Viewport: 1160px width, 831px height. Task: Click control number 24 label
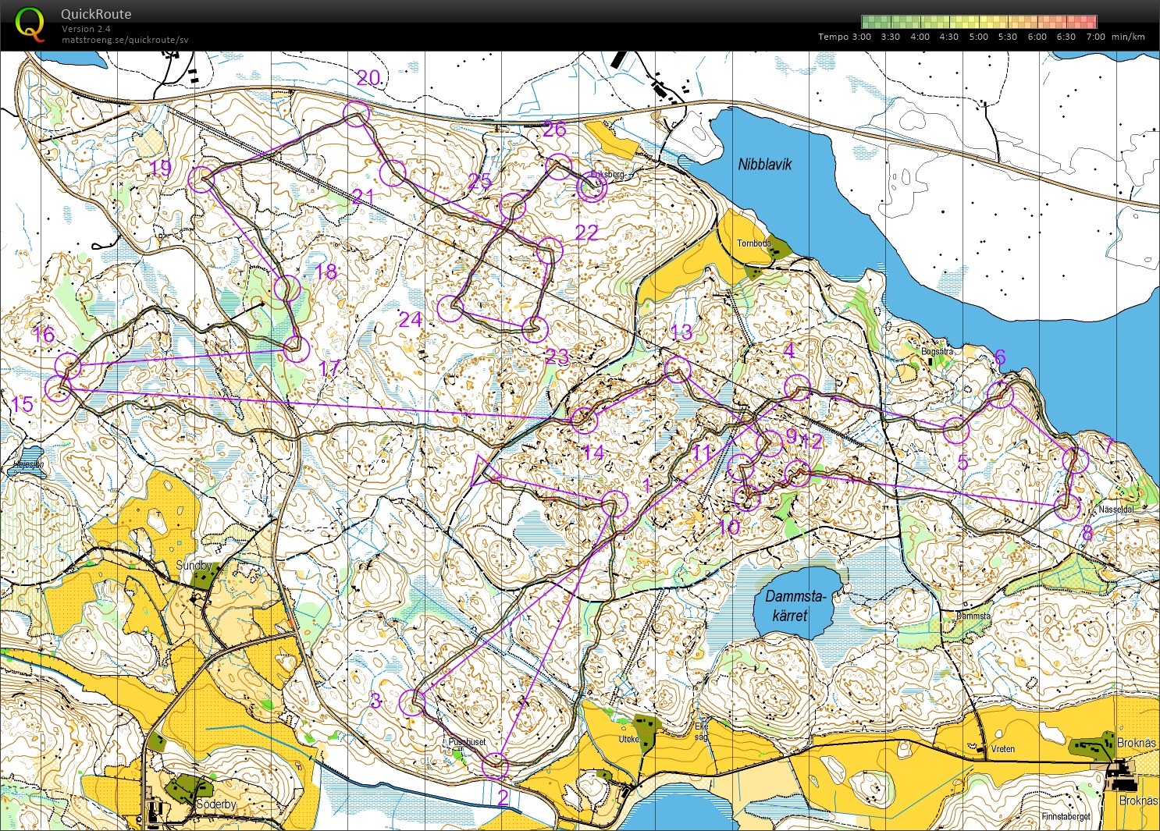(411, 319)
